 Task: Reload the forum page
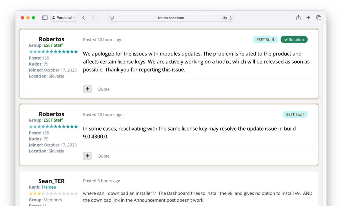(x=230, y=18)
